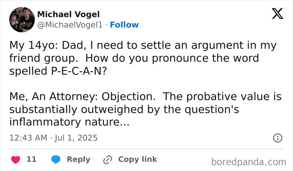293x171 pixels.
Task: Click the heart like icon
Action: tap(15, 159)
